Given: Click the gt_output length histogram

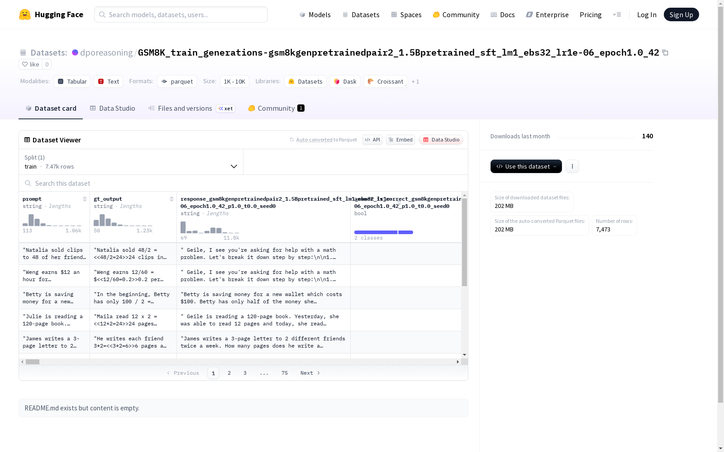Looking at the screenshot, I should pyautogui.click(x=123, y=220).
